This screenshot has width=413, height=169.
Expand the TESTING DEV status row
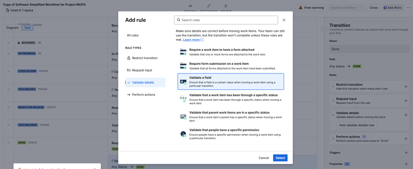point(8,89)
